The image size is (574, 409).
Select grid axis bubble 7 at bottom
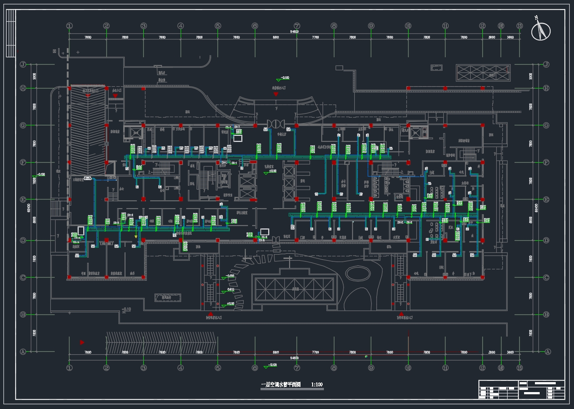(297, 368)
